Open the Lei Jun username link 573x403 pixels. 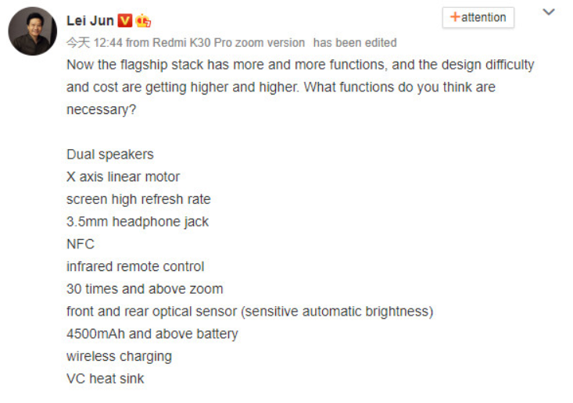tap(90, 21)
